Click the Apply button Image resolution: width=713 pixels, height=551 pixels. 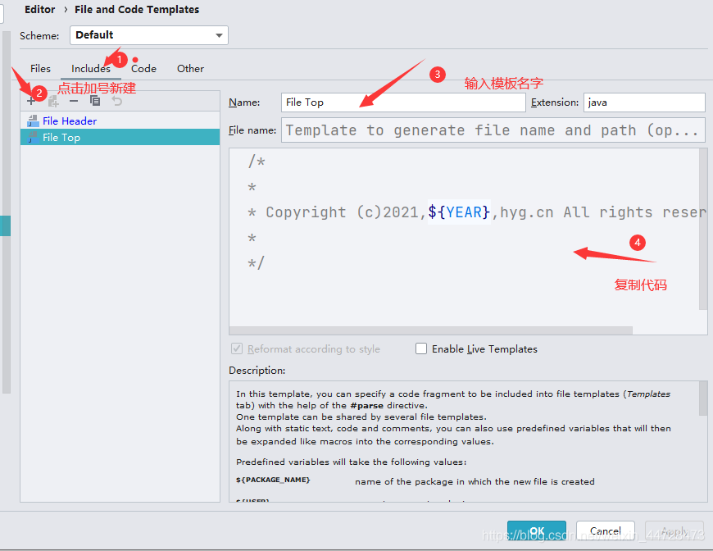point(674,531)
